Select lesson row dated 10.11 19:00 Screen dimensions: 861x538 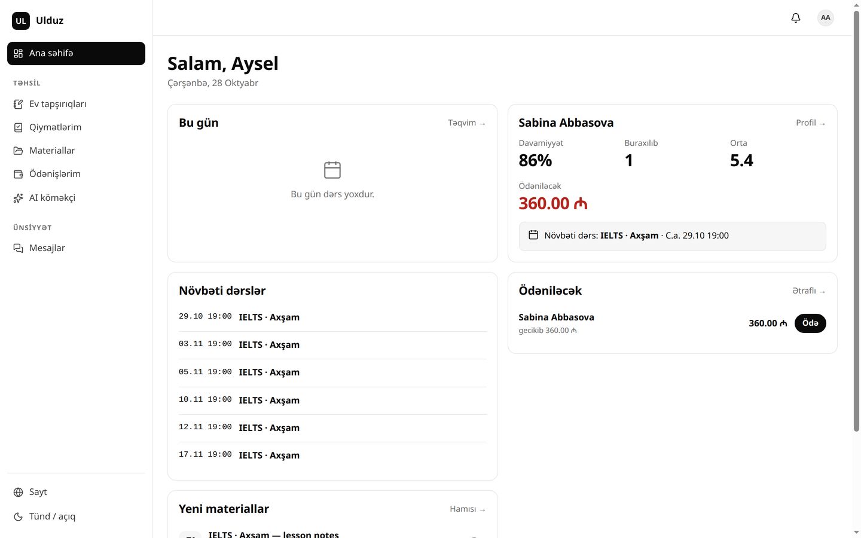tap(332, 401)
